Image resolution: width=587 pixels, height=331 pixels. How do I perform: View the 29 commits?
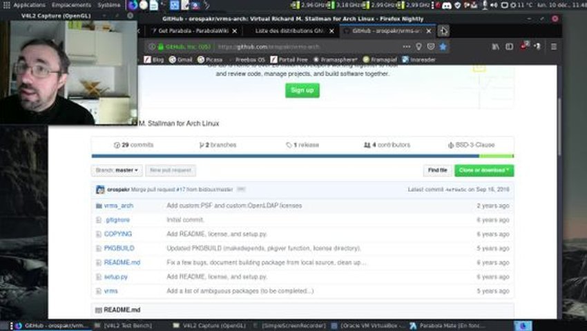pos(134,145)
